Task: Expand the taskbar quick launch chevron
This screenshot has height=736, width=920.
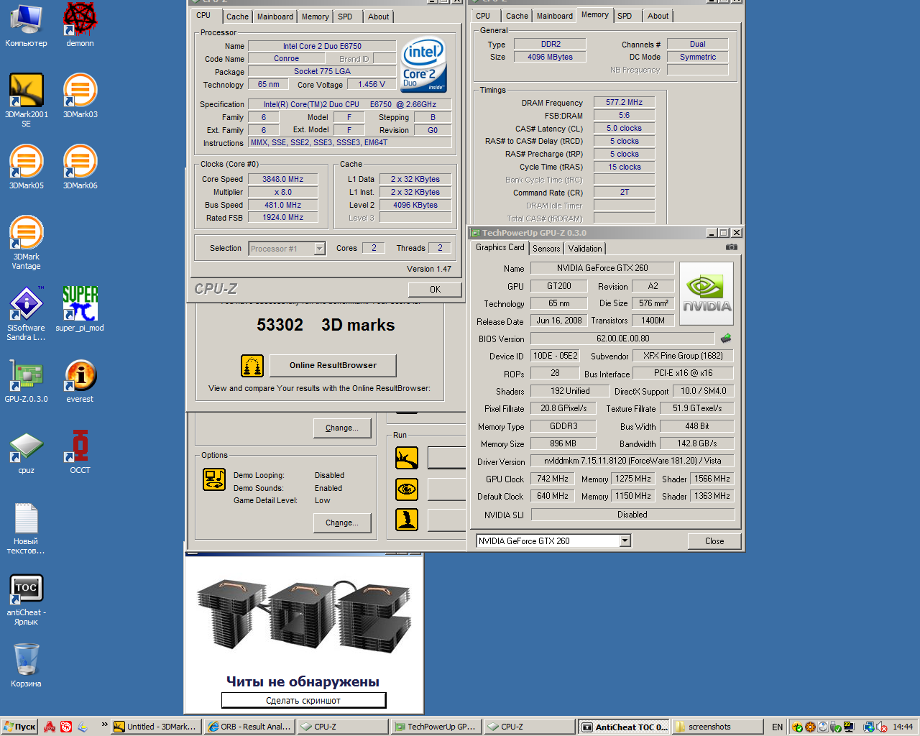Action: [104, 725]
